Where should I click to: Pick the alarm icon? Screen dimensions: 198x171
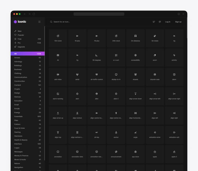(174, 77)
